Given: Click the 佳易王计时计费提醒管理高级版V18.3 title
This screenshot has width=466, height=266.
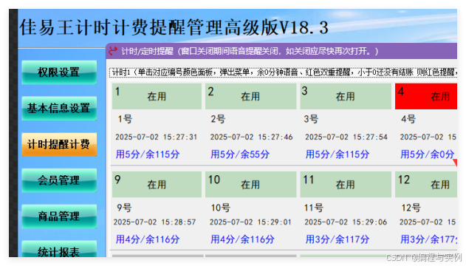Looking at the screenshot, I should 174,27.
